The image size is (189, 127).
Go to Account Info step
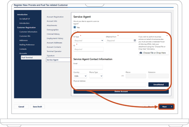(x=52, y=21)
